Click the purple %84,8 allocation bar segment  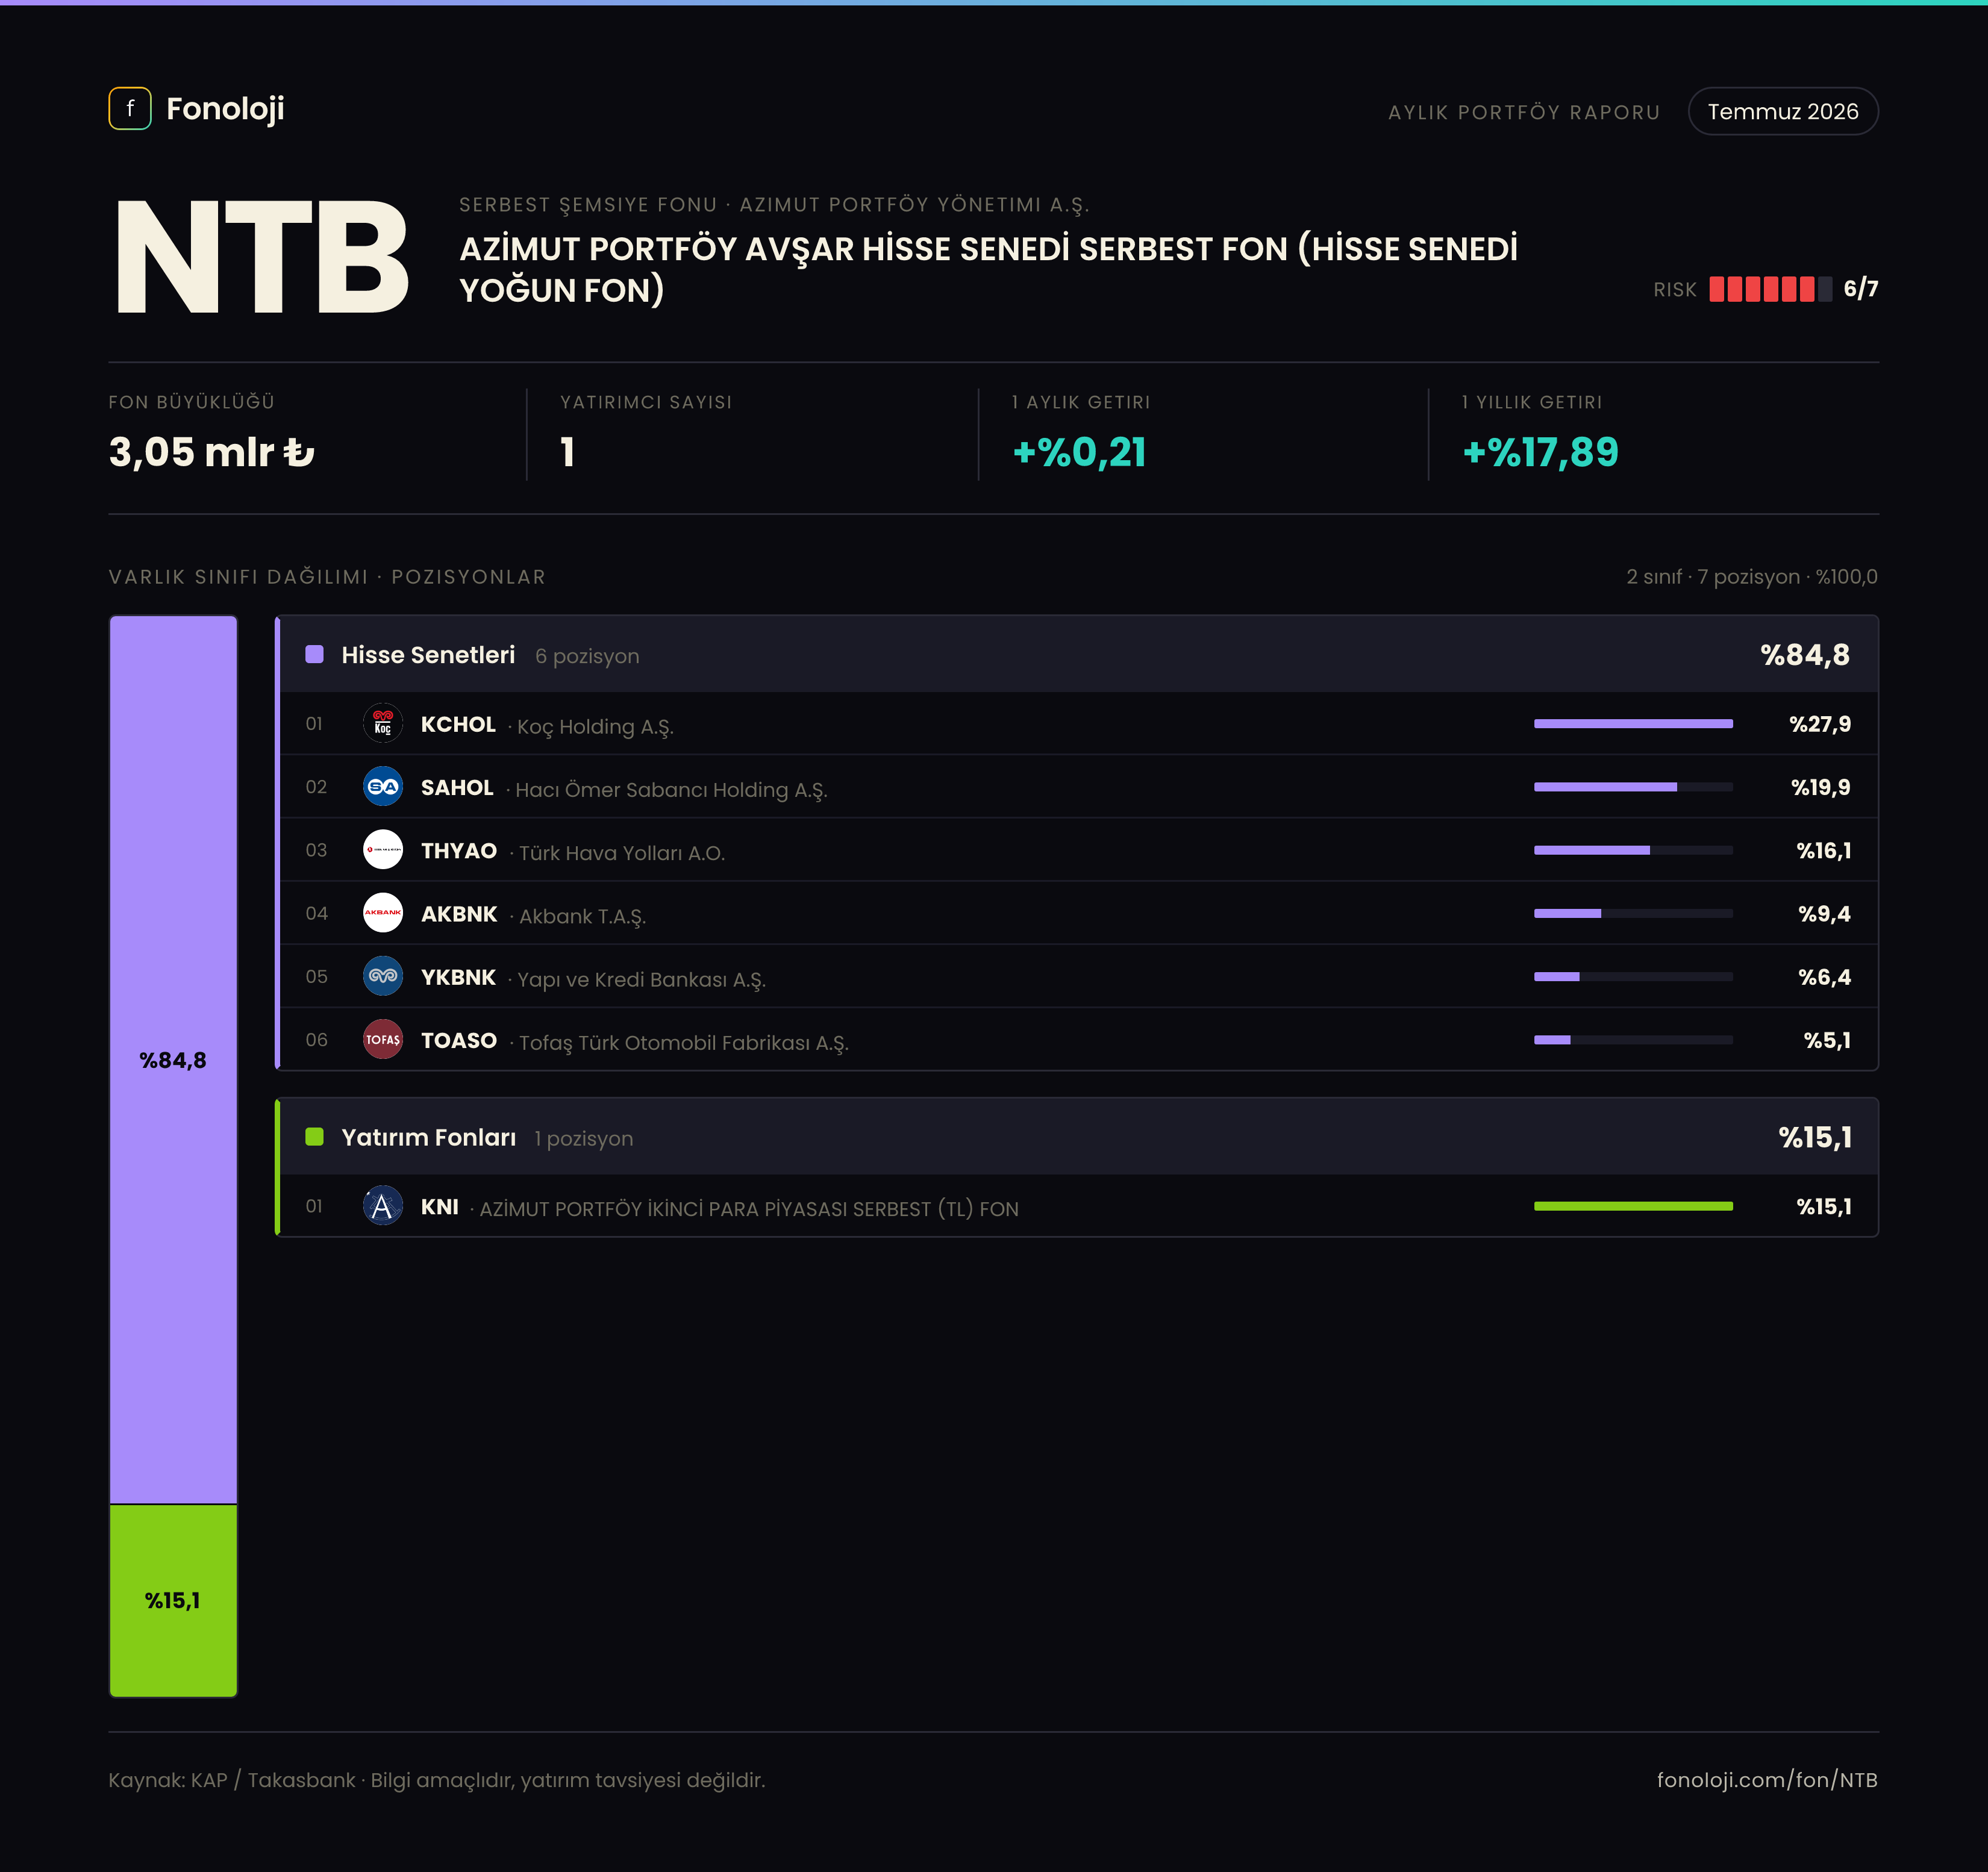(173, 1060)
